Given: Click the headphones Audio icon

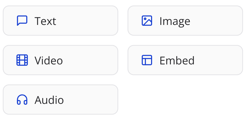Looking at the screenshot, I should click(x=22, y=100).
